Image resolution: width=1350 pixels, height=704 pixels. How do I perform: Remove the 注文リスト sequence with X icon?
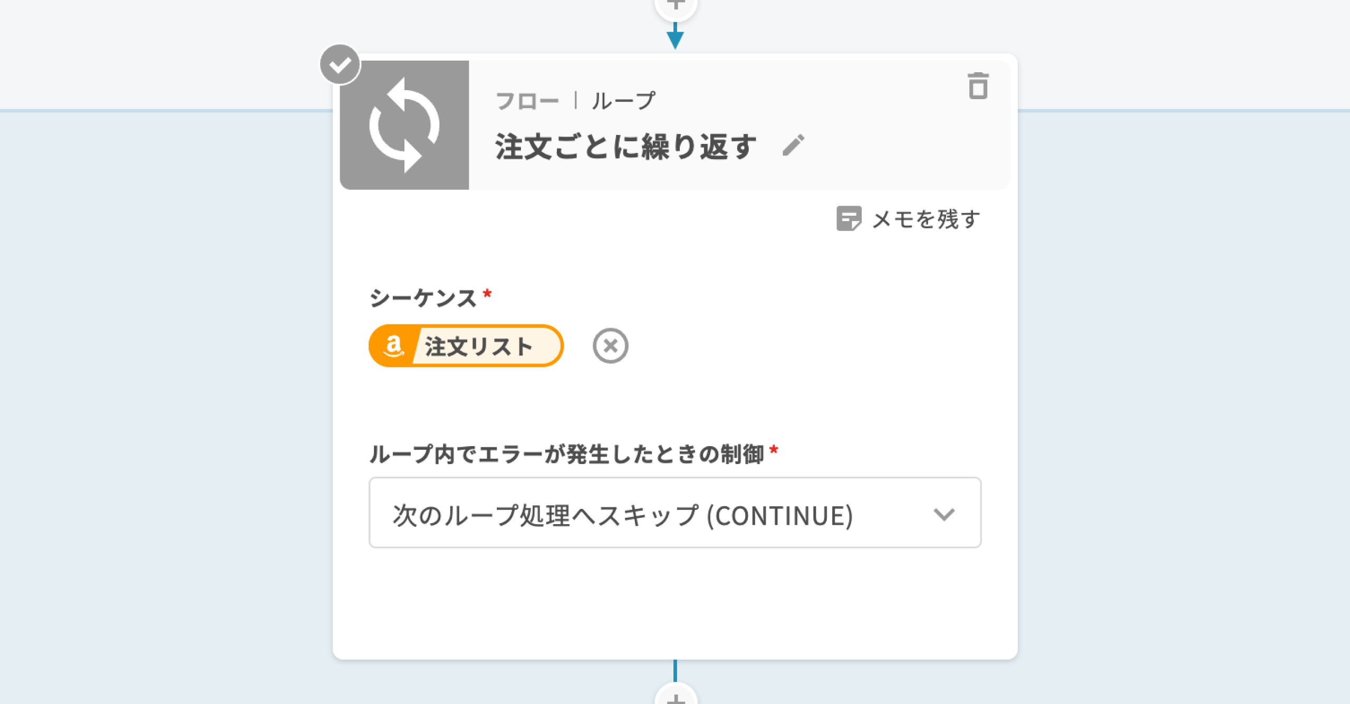coord(610,346)
